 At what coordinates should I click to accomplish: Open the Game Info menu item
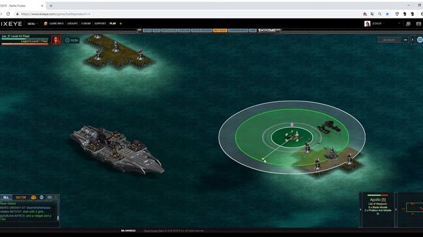[x=56, y=24]
